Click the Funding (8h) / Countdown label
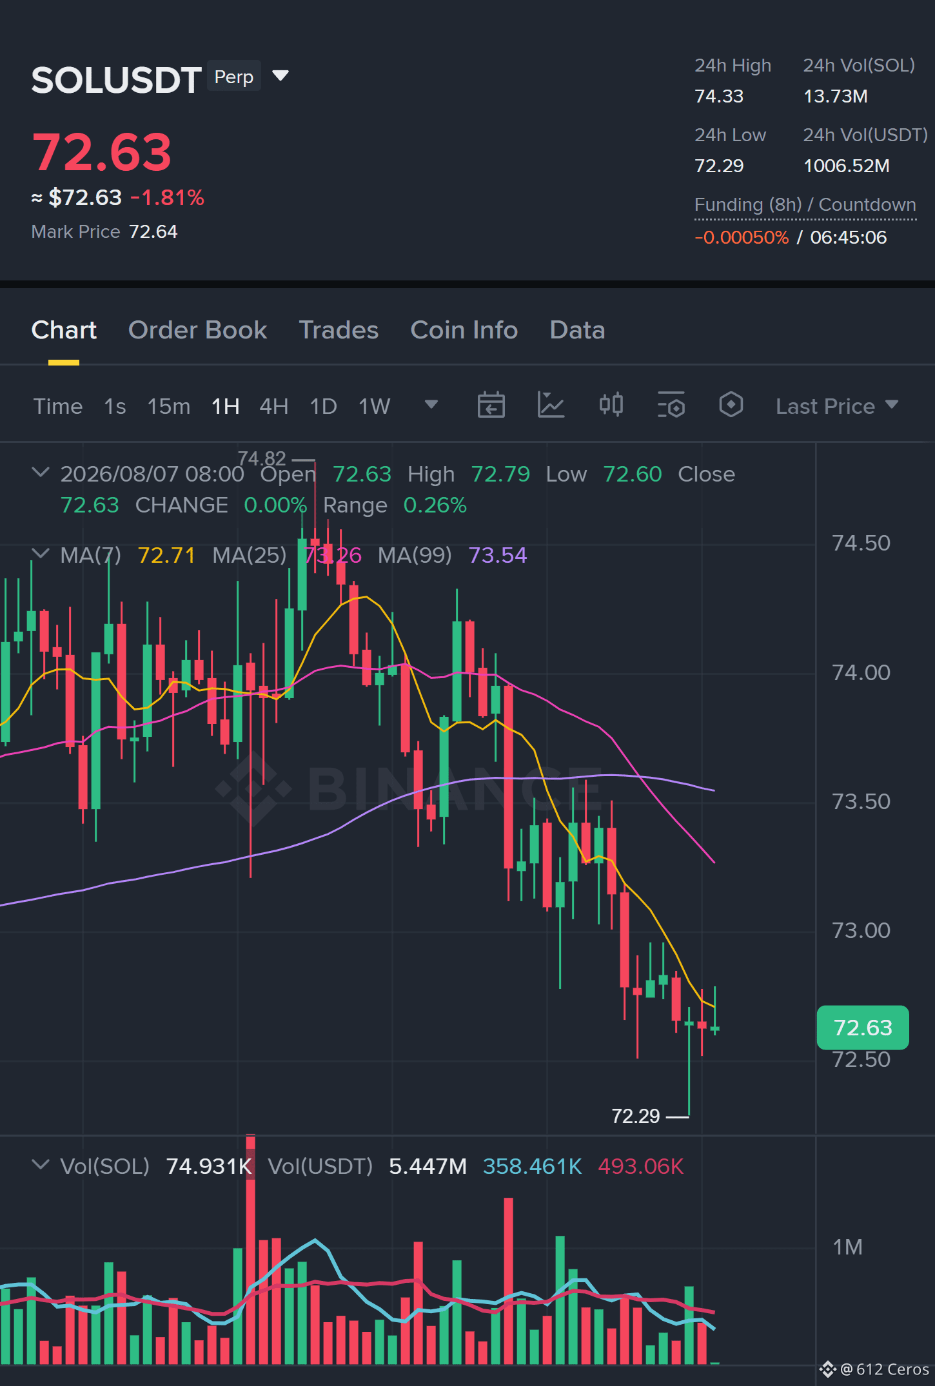The width and height of the screenshot is (935, 1386). point(805,204)
